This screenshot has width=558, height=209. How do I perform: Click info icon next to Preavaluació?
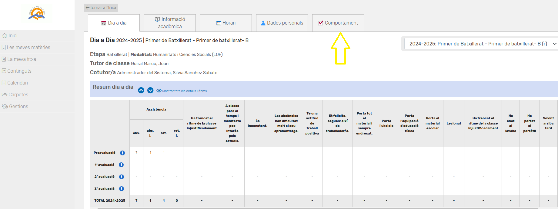point(122,153)
